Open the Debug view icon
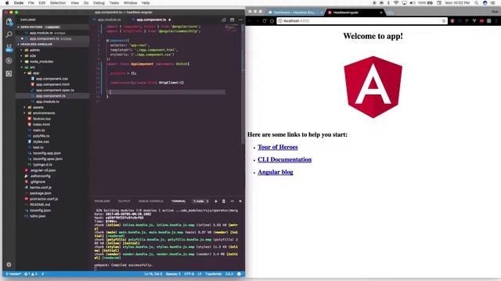 point(9,61)
